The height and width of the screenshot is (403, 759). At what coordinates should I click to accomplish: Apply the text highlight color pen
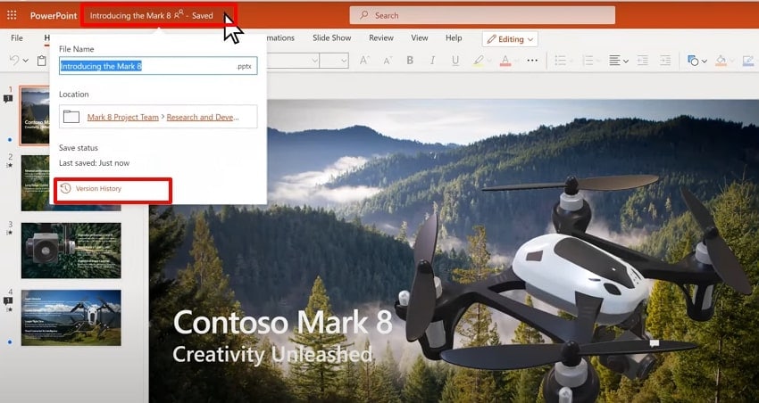coord(479,61)
